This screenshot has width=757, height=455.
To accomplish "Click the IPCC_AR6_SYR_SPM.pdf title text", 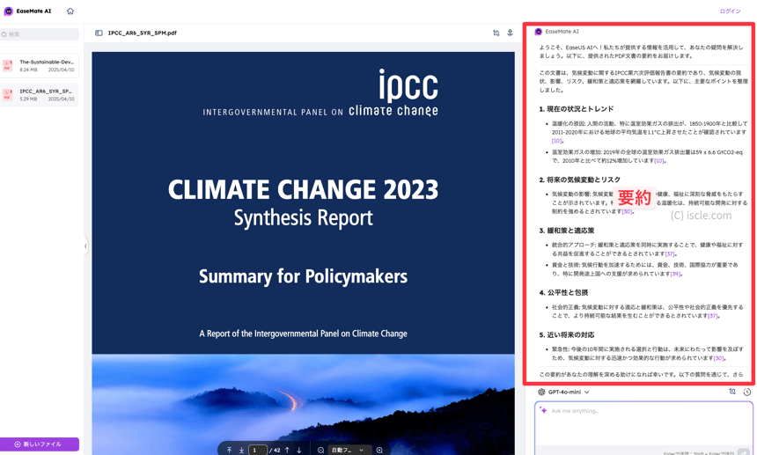I will coord(143,33).
